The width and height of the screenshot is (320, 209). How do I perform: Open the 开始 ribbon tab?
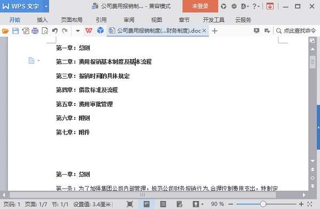(15, 20)
